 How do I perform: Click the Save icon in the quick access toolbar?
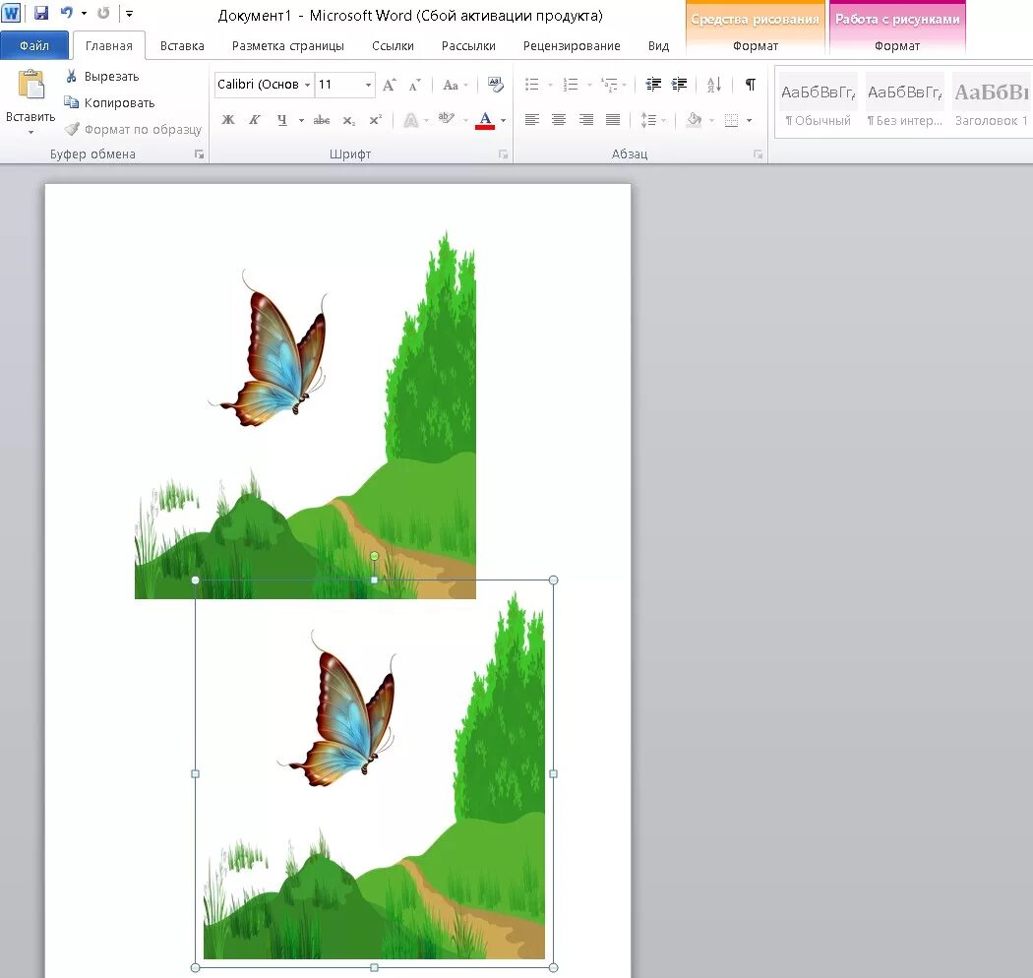tap(41, 13)
